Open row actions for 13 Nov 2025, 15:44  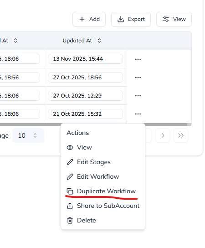click(x=138, y=59)
